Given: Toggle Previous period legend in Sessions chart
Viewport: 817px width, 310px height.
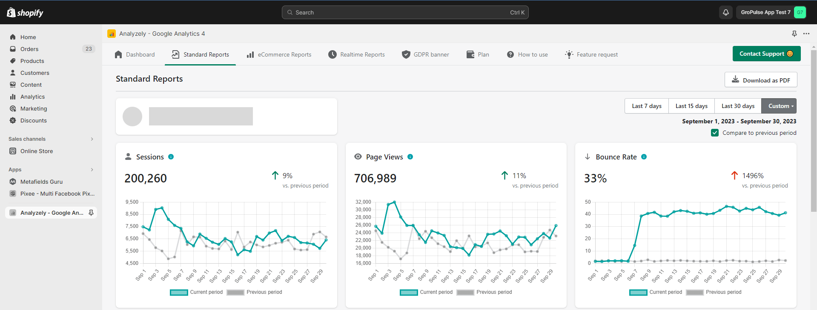Looking at the screenshot, I should (255, 292).
